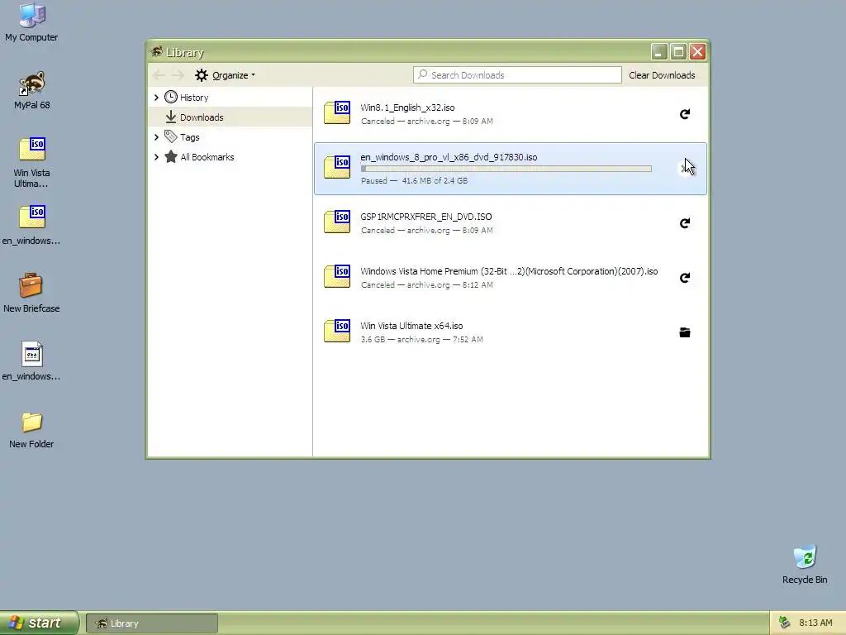Viewport: 846px width, 635px height.
Task: Open containing folder for Win Vista Ultimate x64.iso
Action: click(684, 332)
